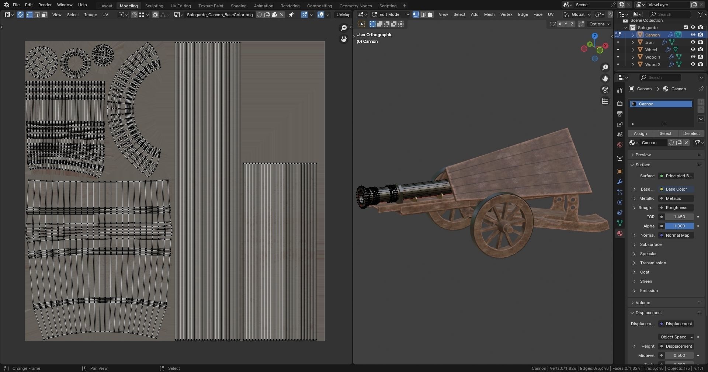Click the pan hand icon in UV editor
Screen dimensions: 708x372
pyautogui.click(x=344, y=39)
